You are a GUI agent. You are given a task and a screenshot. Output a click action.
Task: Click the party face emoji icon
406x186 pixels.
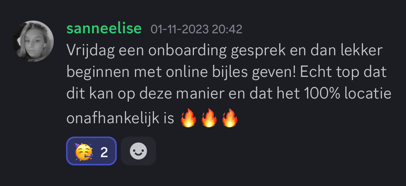coord(84,151)
